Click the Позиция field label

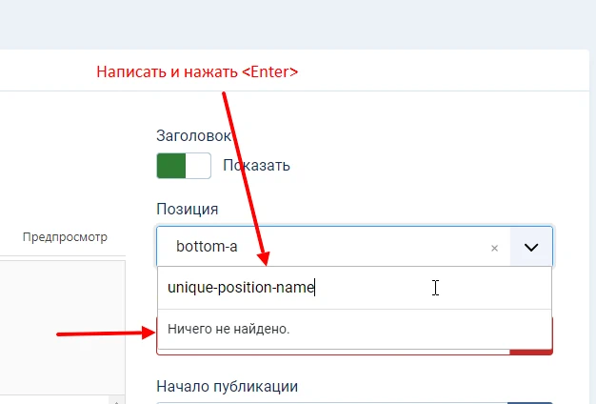pyautogui.click(x=187, y=209)
